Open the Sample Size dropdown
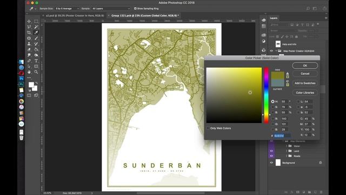The image size is (346, 195). click(x=67, y=9)
